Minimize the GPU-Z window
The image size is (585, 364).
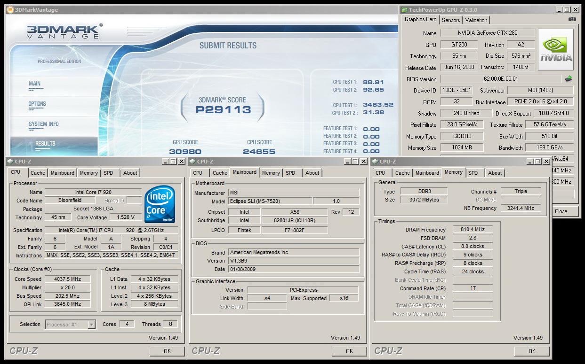click(x=559, y=9)
